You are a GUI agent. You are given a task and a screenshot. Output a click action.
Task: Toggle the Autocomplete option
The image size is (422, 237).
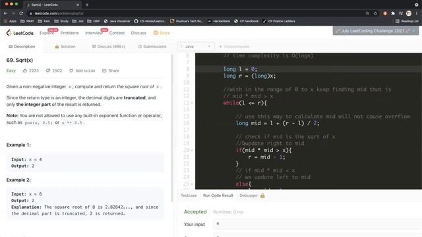click(234, 47)
